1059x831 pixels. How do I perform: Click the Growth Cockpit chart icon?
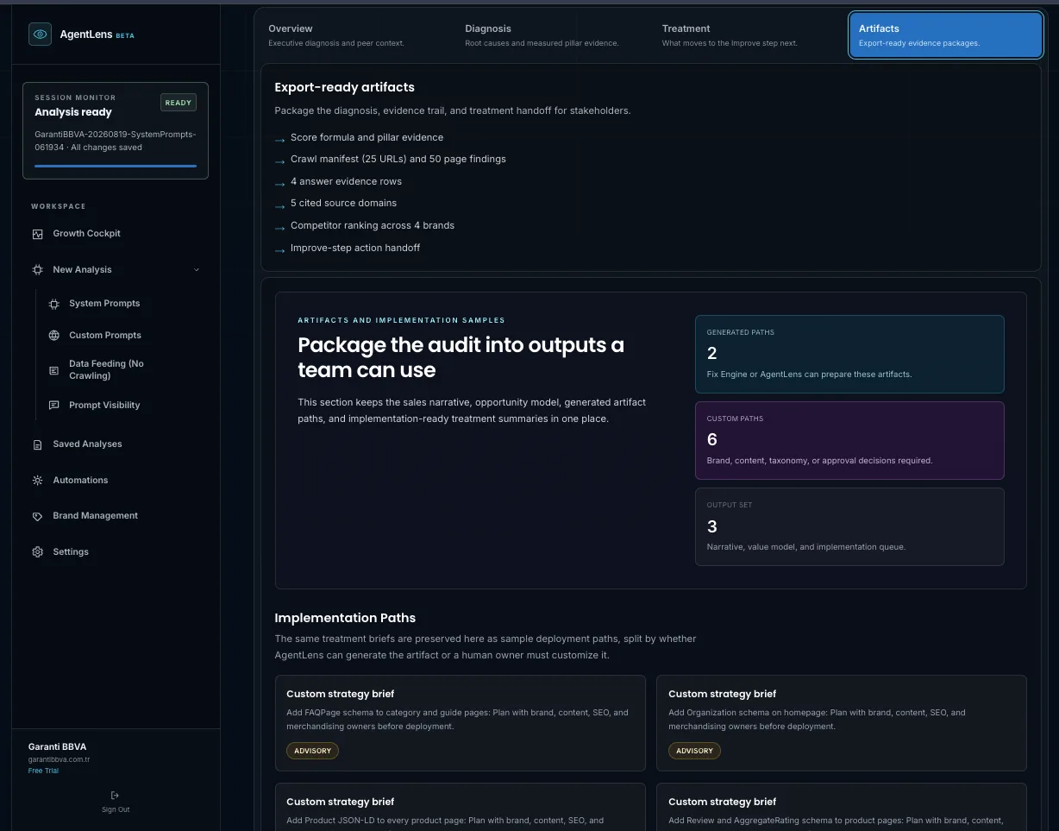click(x=37, y=234)
